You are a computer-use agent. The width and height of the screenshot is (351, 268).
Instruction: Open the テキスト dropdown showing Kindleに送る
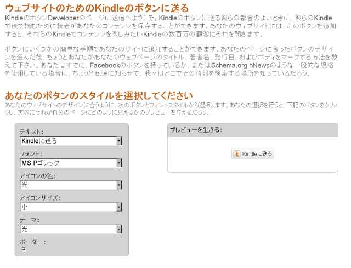[x=71, y=141]
